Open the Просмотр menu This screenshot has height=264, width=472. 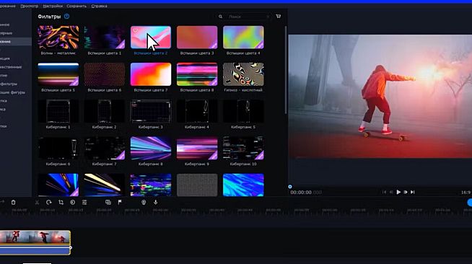tap(29, 6)
